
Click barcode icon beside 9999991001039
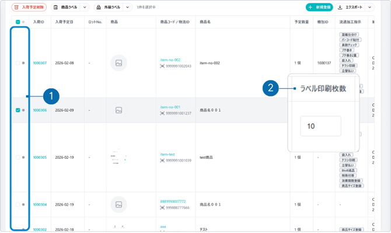click(x=162, y=161)
